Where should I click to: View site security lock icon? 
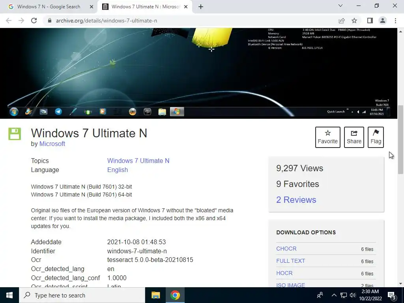coord(50,21)
